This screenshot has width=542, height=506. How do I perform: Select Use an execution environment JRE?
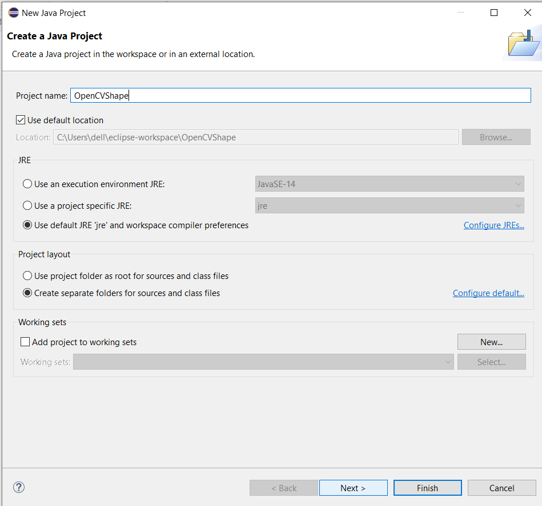pos(27,184)
